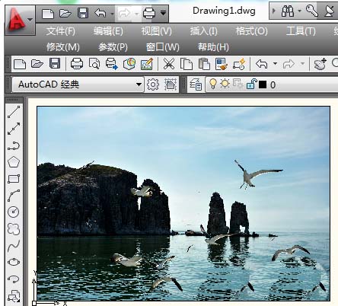Open the binoculars search dropdown arrow
338x306 pixels.
click(x=299, y=11)
